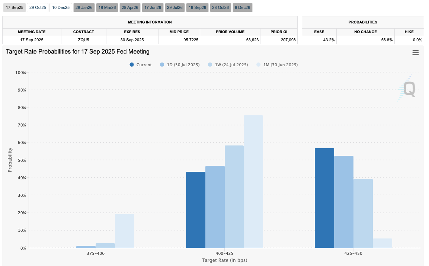The height and width of the screenshot is (266, 429).
Task: Select the 17 Sep25 meeting tab
Action: 15,7
